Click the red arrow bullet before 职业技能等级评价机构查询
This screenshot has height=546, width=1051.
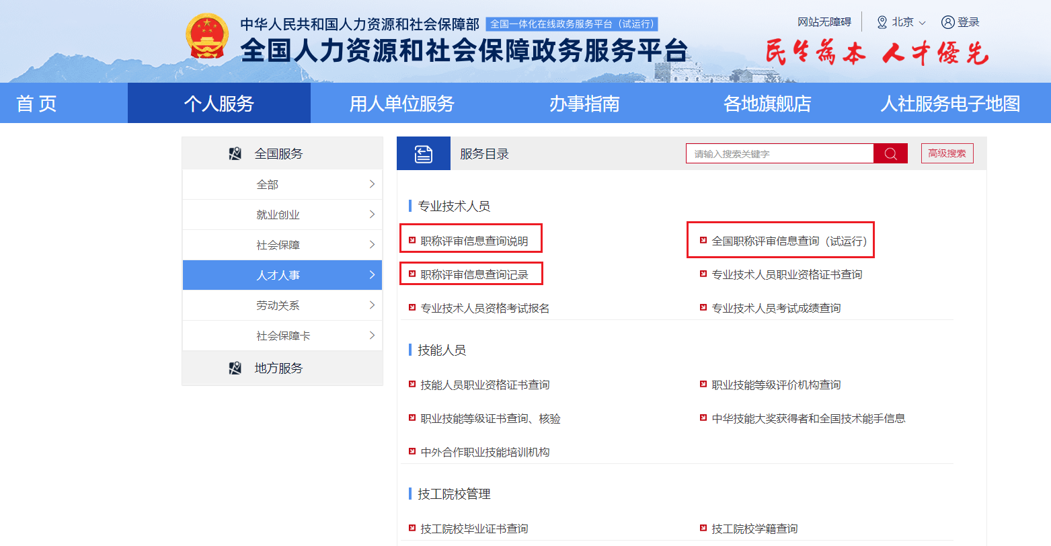tap(703, 384)
